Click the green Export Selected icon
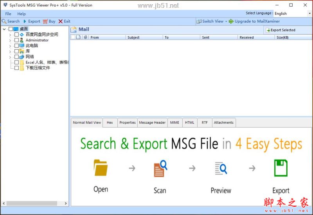Screen dimensions: 313x215 coord(268,30)
